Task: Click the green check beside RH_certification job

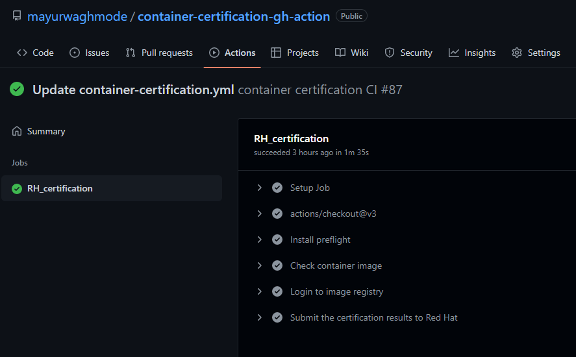Action: [x=17, y=188]
